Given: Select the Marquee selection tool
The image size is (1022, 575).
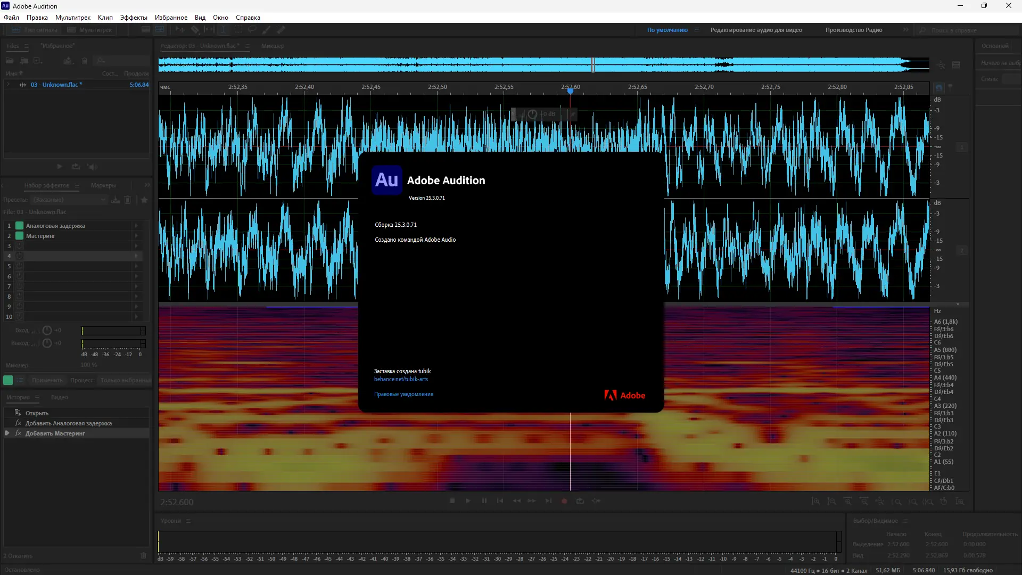Looking at the screenshot, I should tap(238, 30).
